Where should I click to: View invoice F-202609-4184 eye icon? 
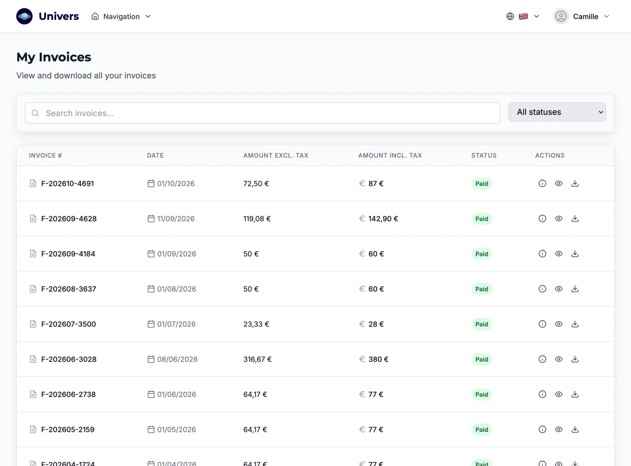point(559,254)
